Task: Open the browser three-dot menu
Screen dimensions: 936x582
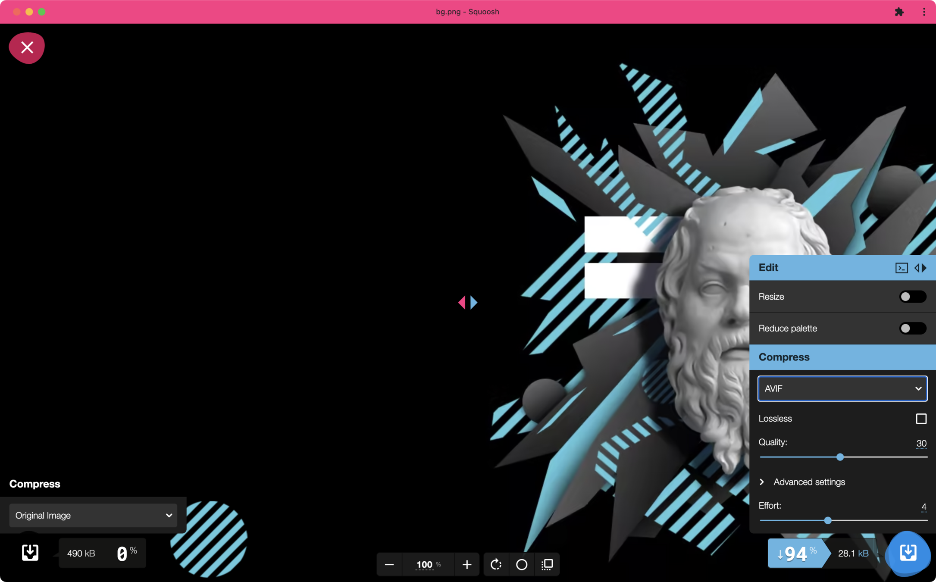Action: [923, 12]
